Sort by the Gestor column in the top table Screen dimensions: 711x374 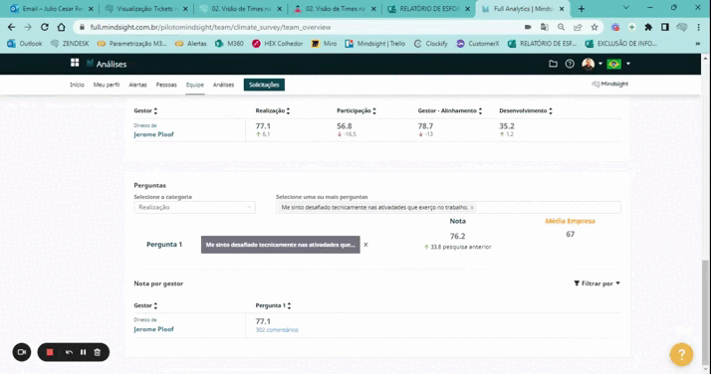[x=155, y=111]
